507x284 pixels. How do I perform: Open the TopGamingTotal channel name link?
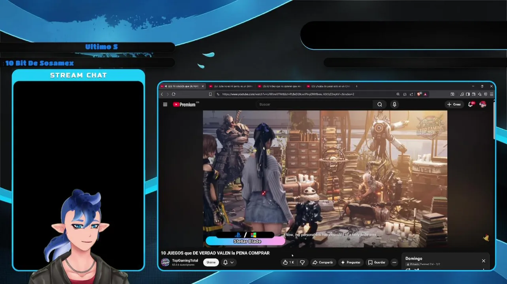pos(185,260)
